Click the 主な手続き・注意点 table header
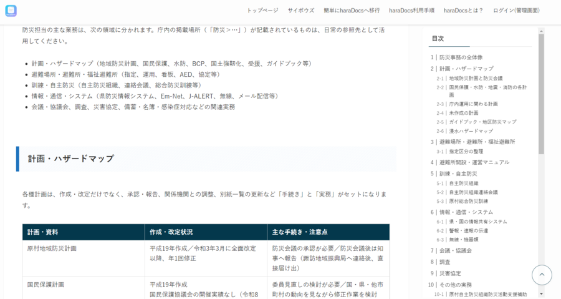 tap(328, 232)
